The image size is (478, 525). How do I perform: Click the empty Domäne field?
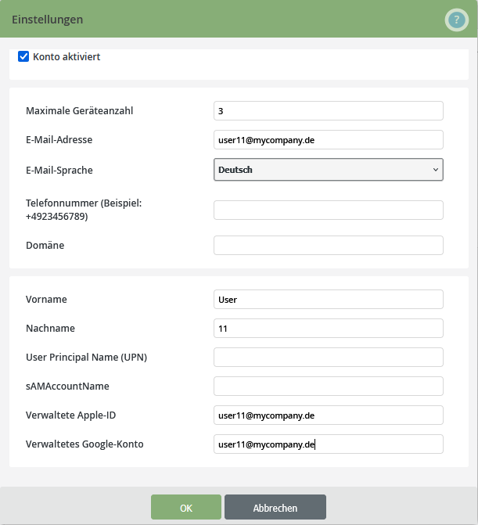(329, 246)
